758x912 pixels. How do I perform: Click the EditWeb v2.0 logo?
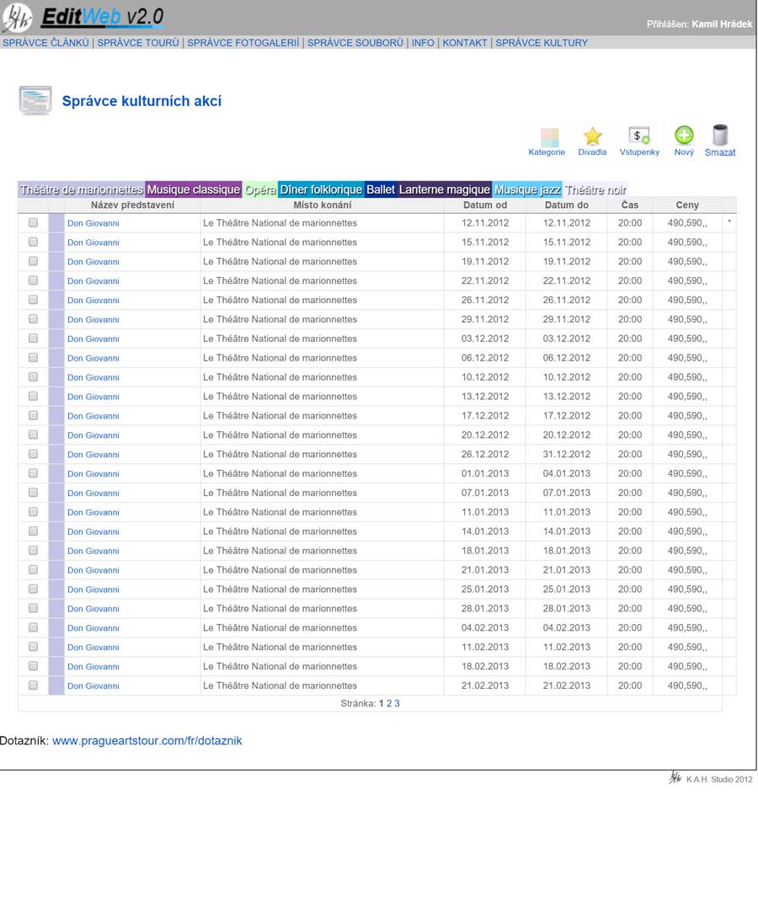pos(84,17)
